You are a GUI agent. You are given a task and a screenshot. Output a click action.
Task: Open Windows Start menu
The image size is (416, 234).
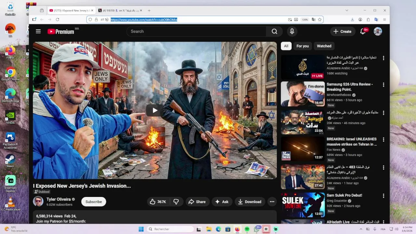141,229
